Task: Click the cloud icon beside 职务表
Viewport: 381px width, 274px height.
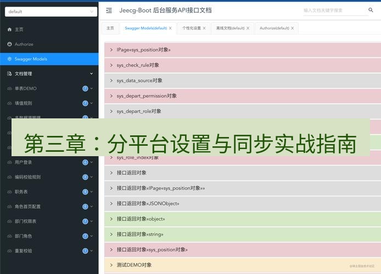Action: click(x=9, y=192)
